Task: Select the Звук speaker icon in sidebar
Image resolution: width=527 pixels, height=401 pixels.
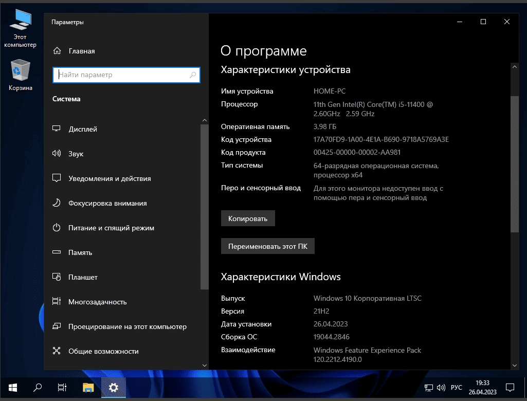Action: (x=57, y=153)
